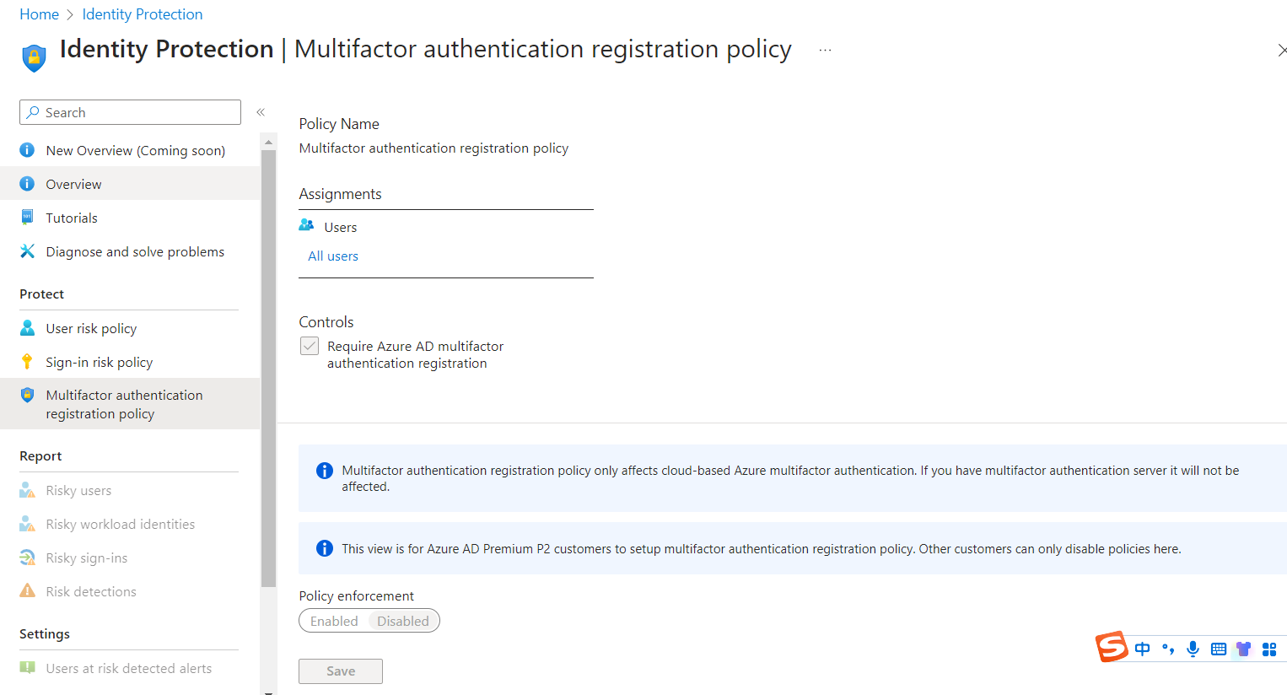Click the Sign-in risk key icon
1287x695 pixels.
tap(27, 362)
